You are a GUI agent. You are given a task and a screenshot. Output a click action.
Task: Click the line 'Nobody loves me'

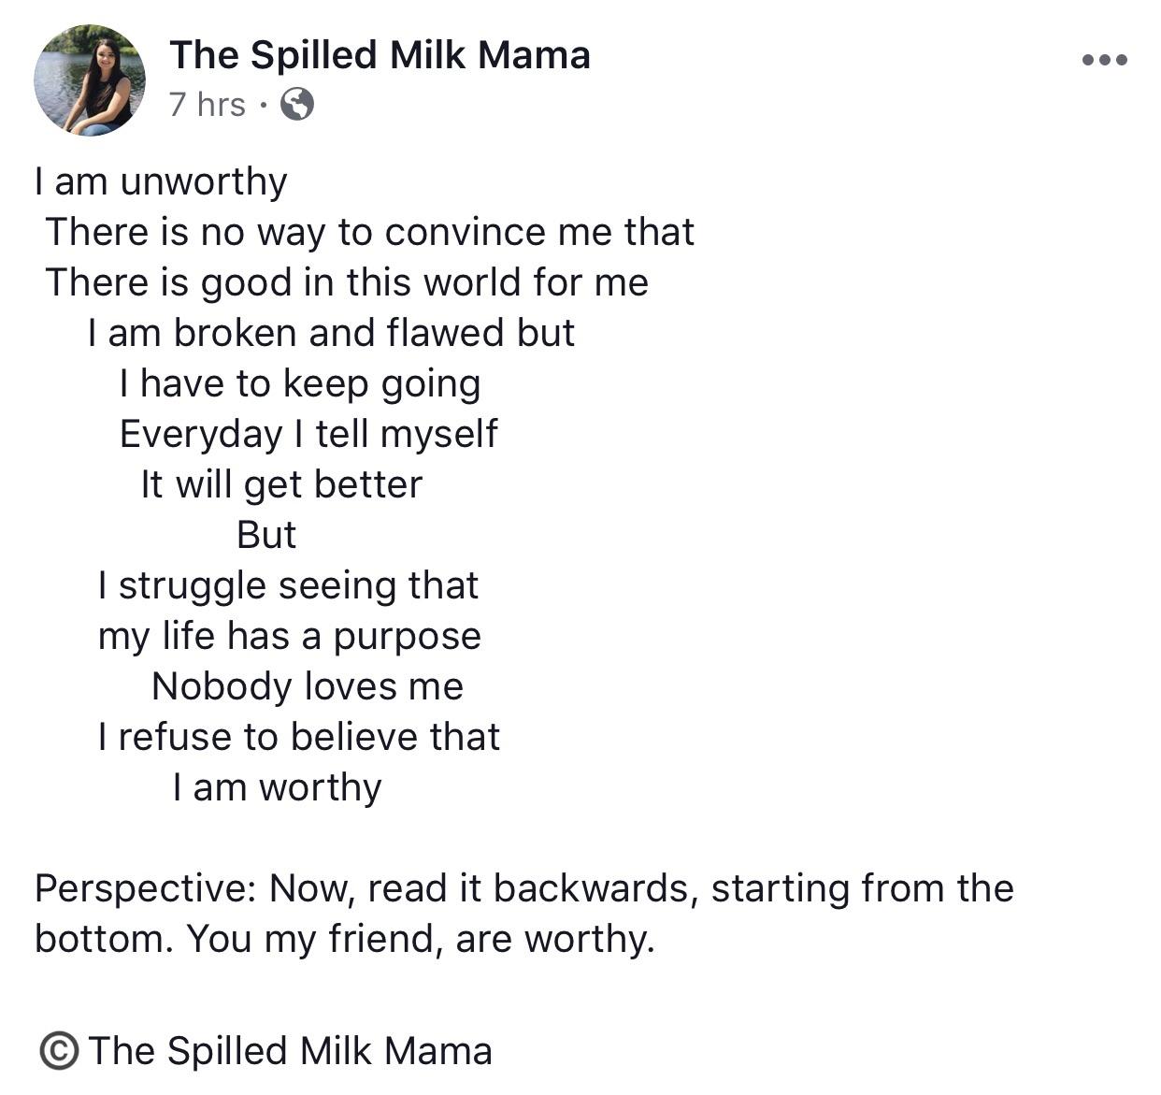[308, 686]
